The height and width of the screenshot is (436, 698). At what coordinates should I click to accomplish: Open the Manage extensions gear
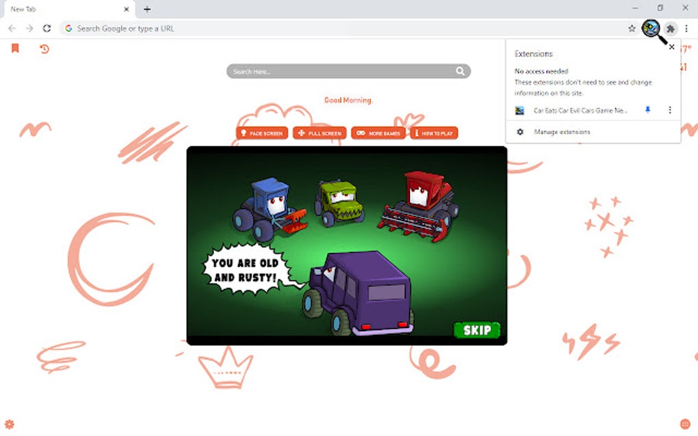(520, 131)
